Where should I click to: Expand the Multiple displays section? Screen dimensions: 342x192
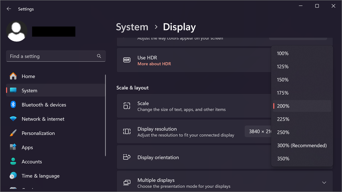coord(324,183)
